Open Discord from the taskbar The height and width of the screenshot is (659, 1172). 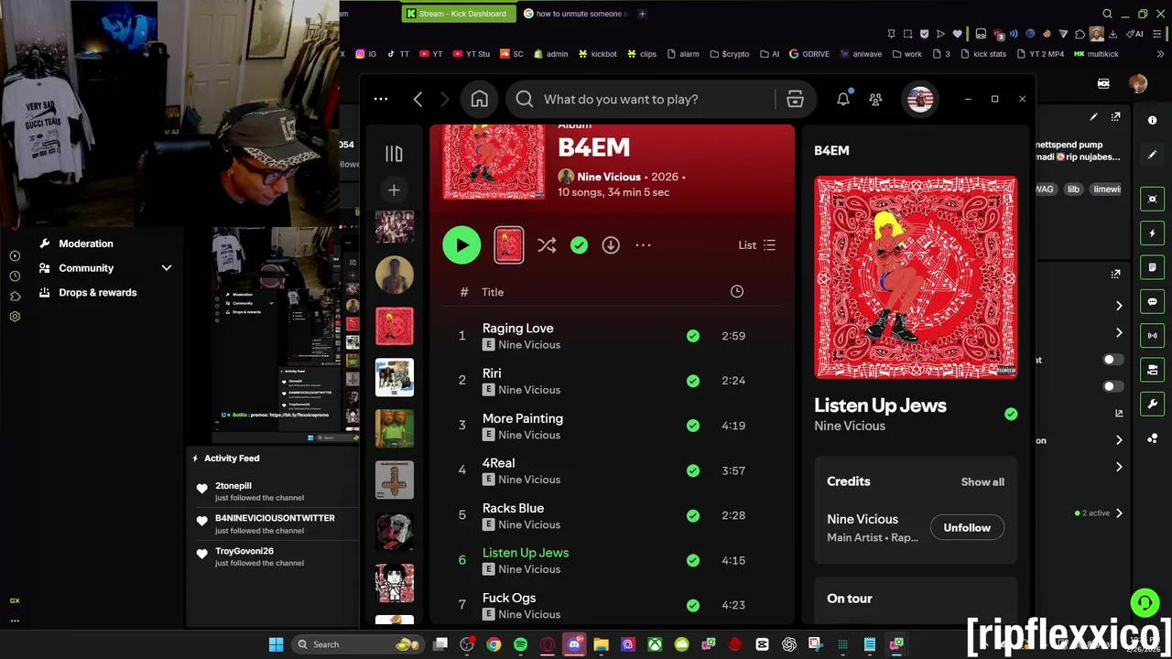[574, 644]
